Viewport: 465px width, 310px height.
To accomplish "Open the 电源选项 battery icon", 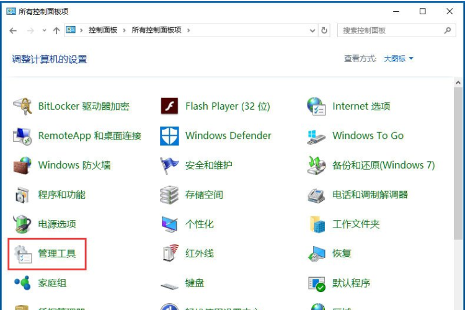I will (22, 224).
